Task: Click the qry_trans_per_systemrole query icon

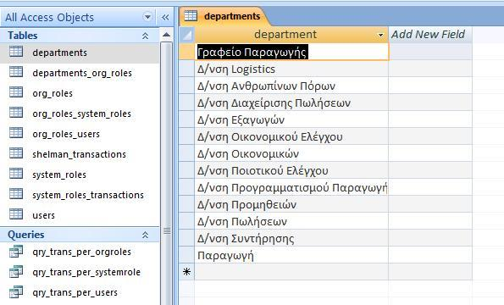Action: click(x=16, y=272)
